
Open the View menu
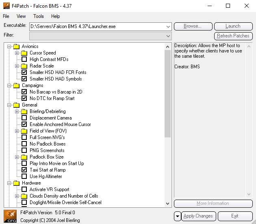click(x=21, y=16)
